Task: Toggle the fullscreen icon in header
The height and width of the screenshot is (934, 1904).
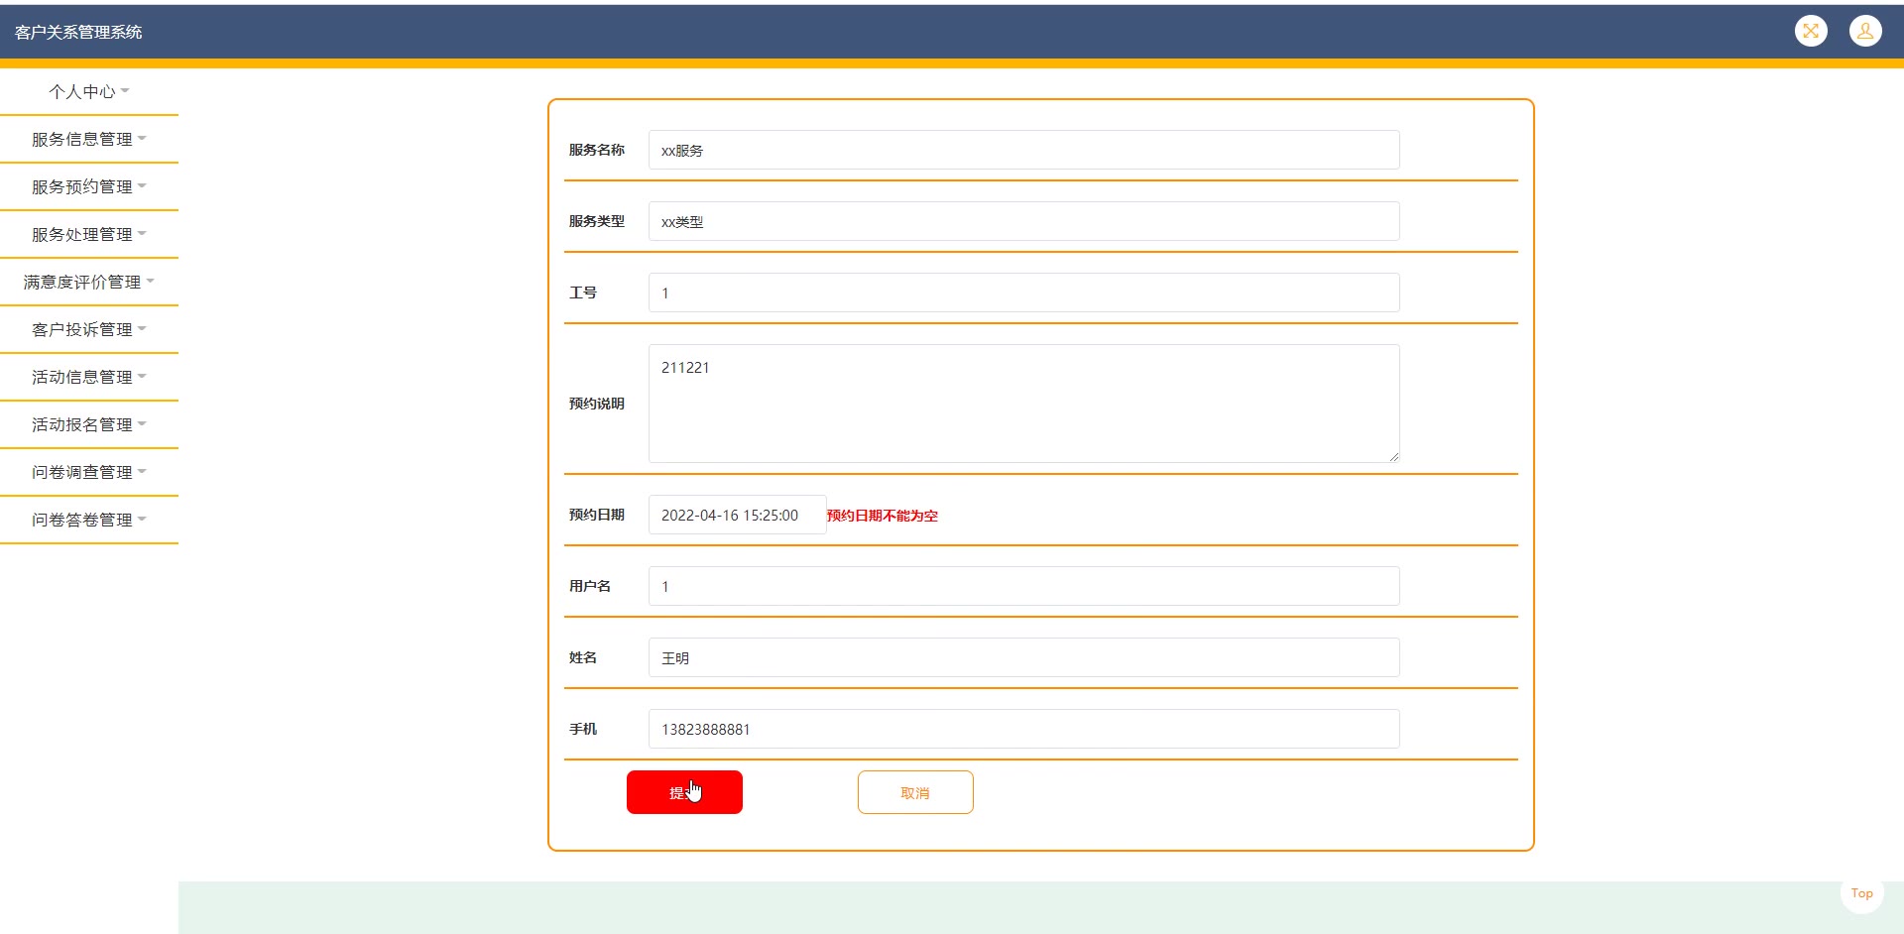Action: [1811, 31]
